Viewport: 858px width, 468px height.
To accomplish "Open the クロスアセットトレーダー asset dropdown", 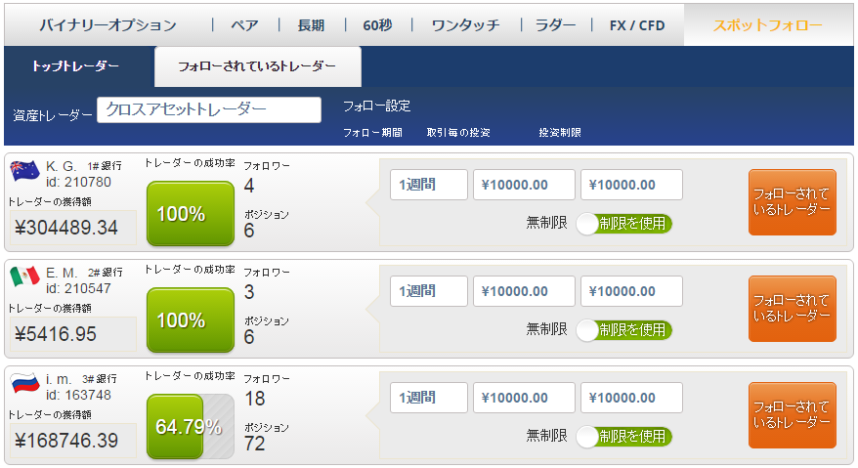I will tap(209, 109).
